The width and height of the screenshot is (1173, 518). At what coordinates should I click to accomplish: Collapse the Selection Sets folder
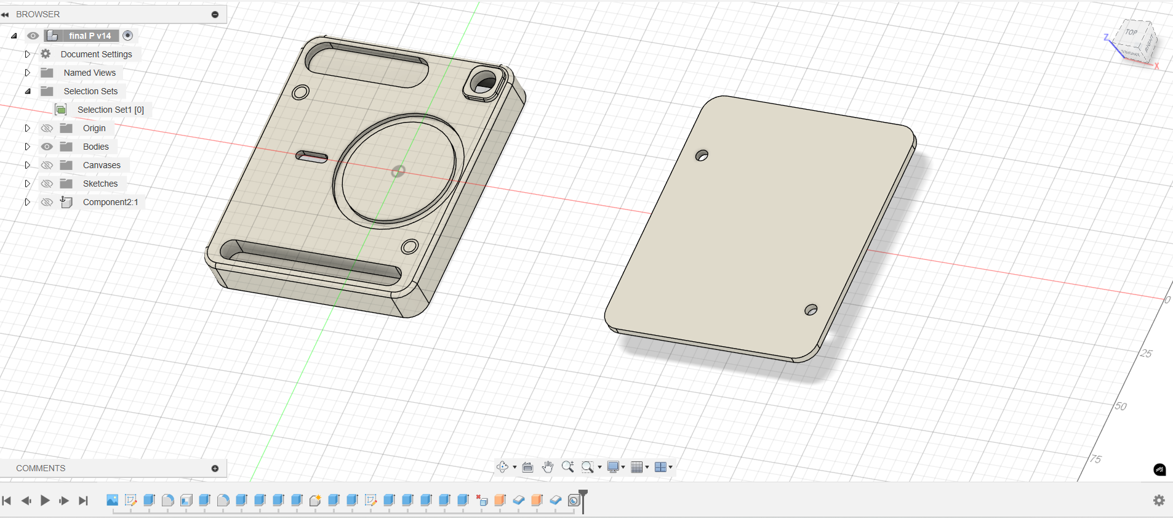[x=27, y=91]
